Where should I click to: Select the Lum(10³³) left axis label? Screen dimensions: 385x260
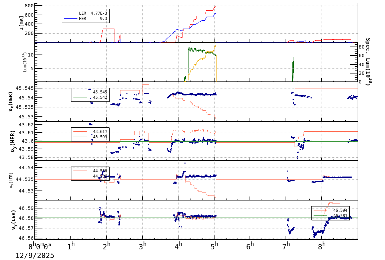(24, 62)
